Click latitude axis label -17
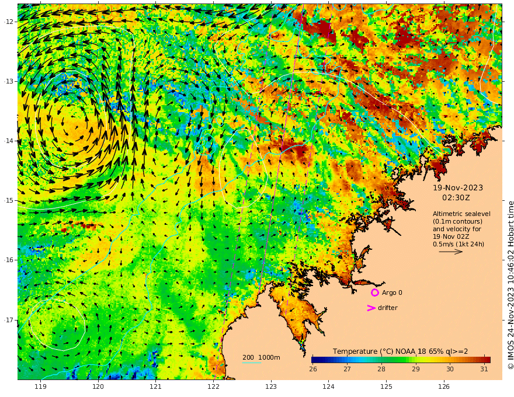The width and height of the screenshot is (514, 397). [8, 320]
